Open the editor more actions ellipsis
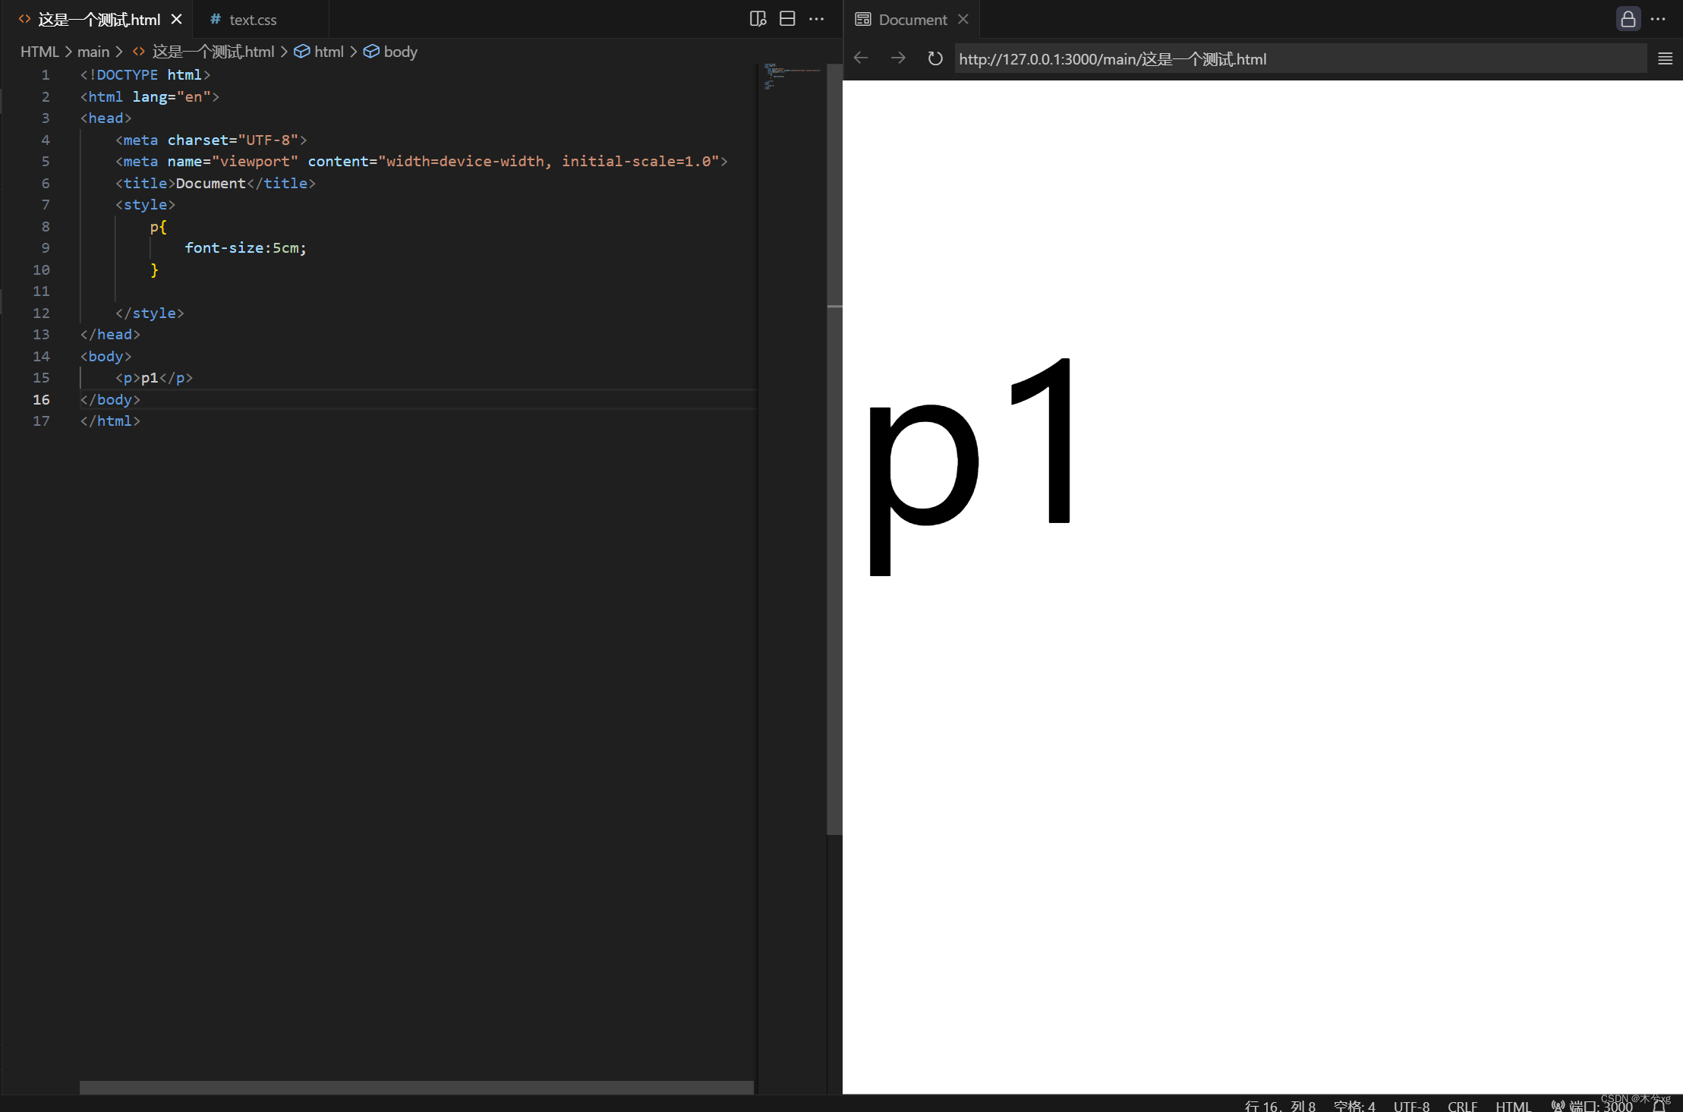This screenshot has height=1112, width=1683. coord(818,18)
